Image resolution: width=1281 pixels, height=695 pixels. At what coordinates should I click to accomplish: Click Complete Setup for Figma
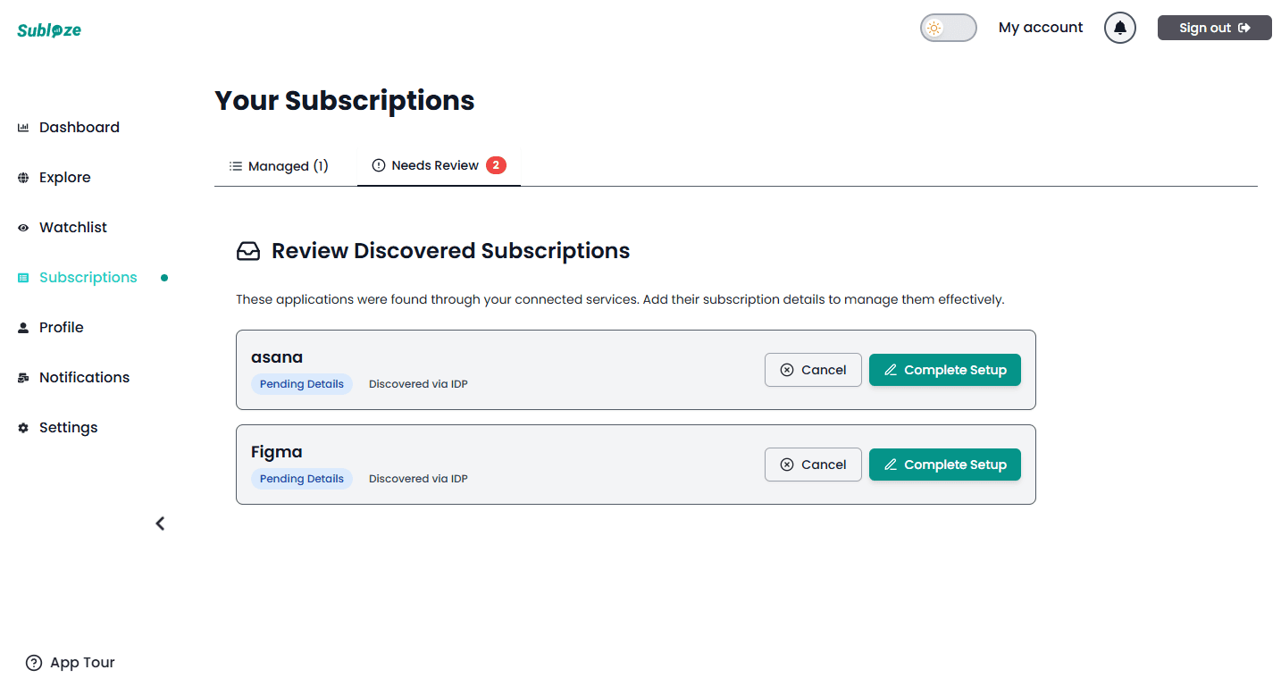coord(944,464)
